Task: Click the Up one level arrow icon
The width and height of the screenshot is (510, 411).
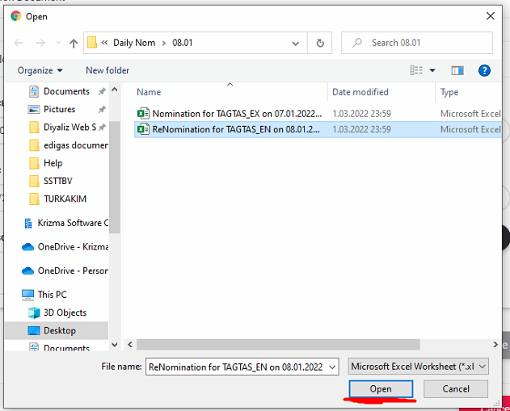Action: point(74,43)
